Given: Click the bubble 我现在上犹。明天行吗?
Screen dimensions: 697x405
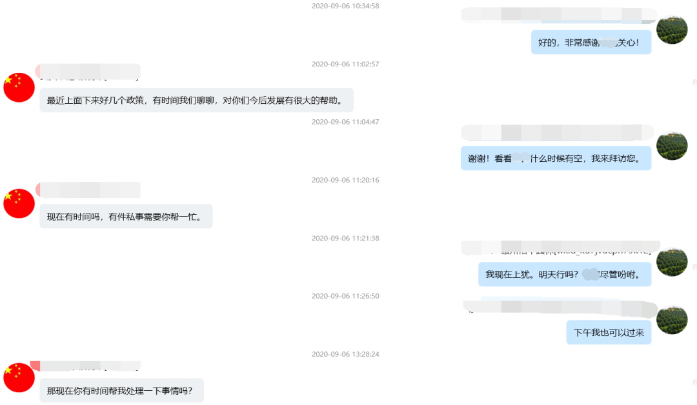Looking at the screenshot, I should 565,275.
